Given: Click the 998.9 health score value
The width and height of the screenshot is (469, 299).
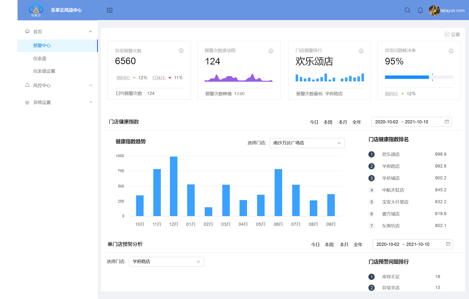Looking at the screenshot, I should [x=441, y=154].
